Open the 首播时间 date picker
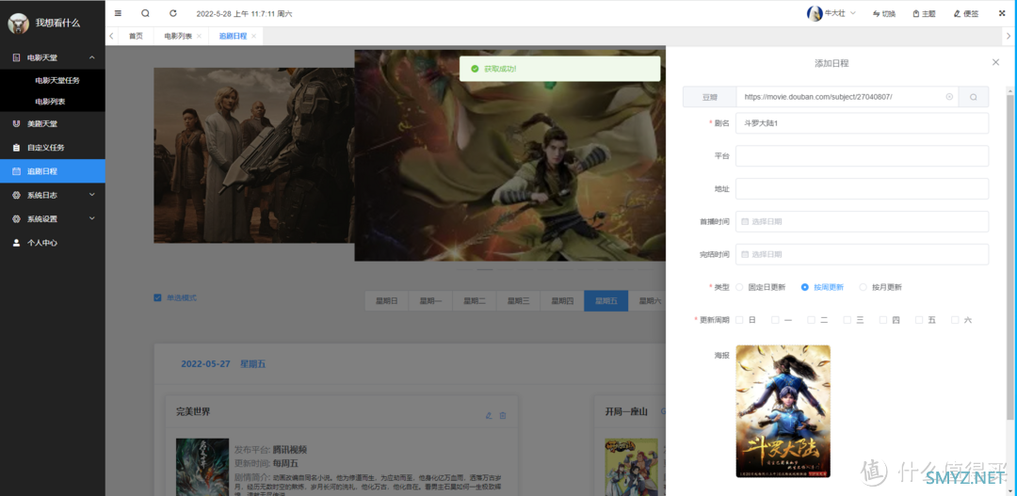Screen dimensions: 1017x496 point(862,221)
